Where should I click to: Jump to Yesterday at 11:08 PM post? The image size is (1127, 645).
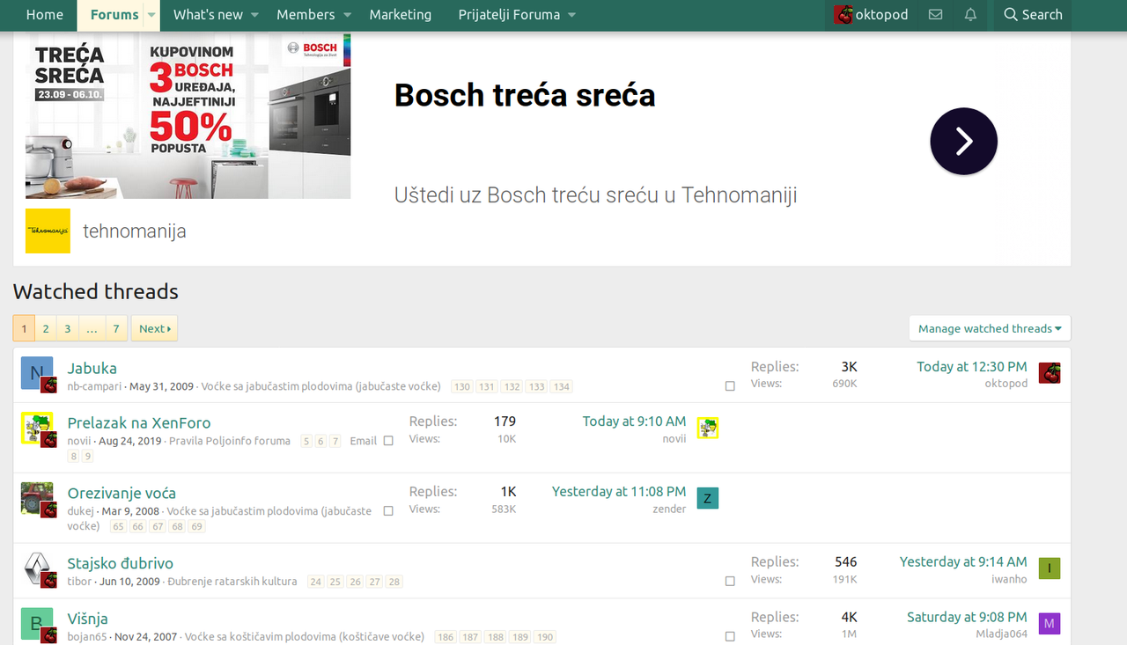coord(619,491)
